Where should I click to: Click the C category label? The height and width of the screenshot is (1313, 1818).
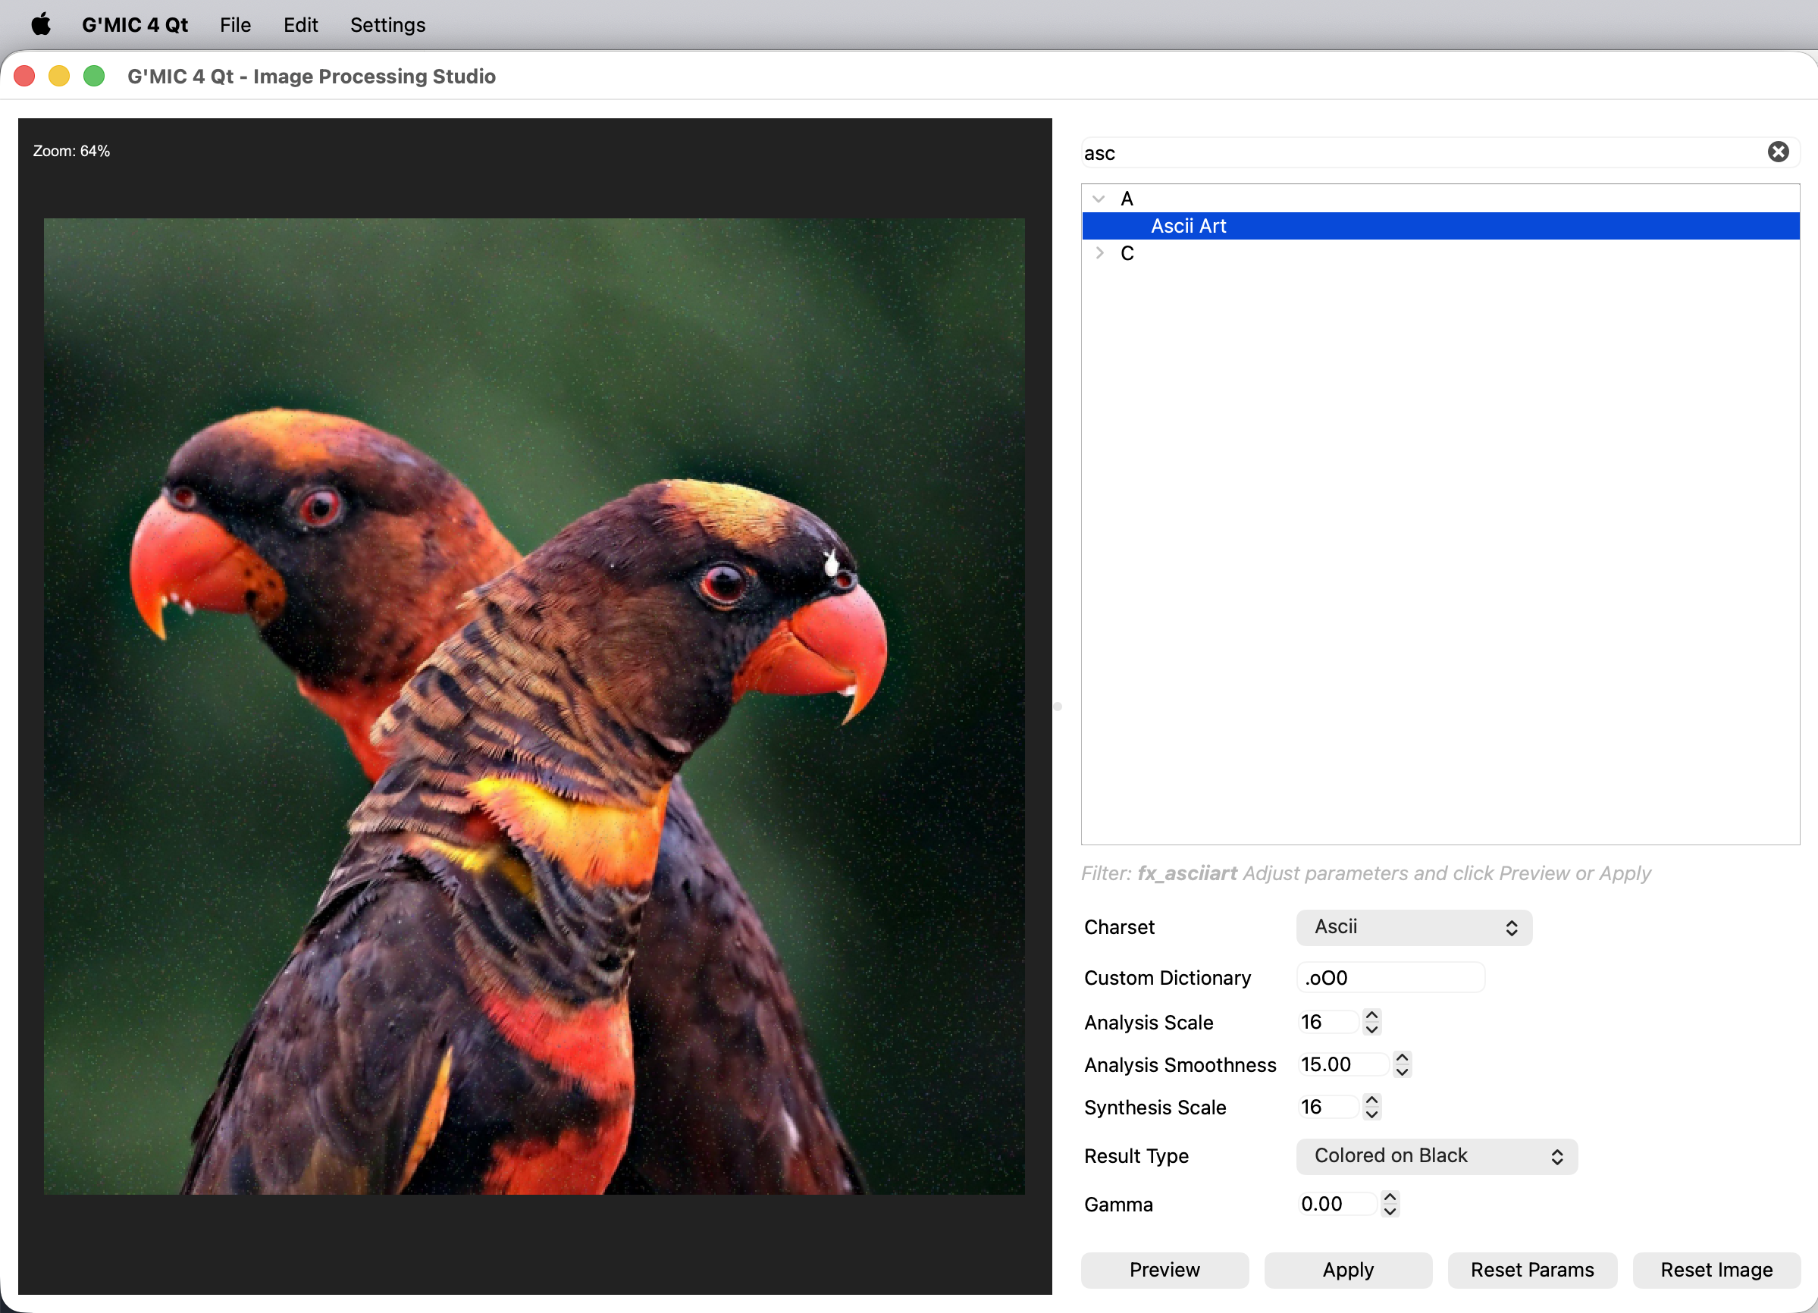point(1127,253)
